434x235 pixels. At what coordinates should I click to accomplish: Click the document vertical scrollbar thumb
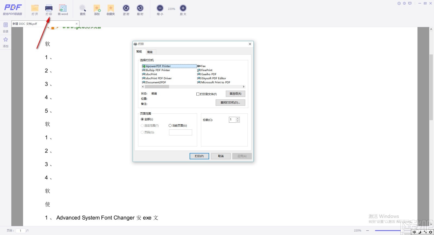click(x=431, y=87)
